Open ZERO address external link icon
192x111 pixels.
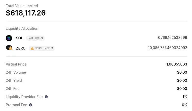52,48
